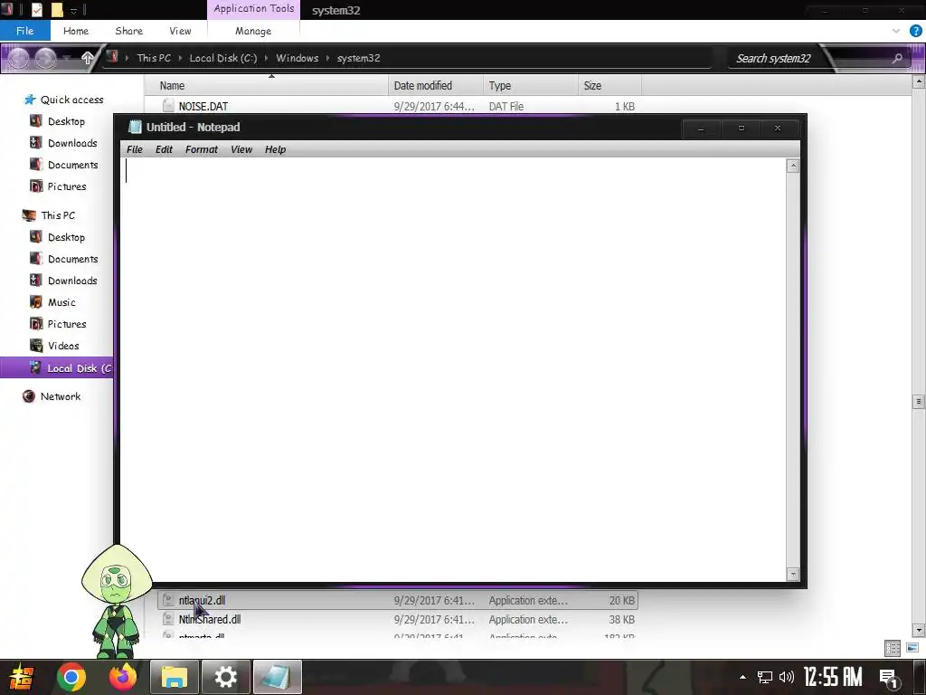Select the NOISE.DAT file
The width and height of the screenshot is (926, 695).
pos(203,107)
